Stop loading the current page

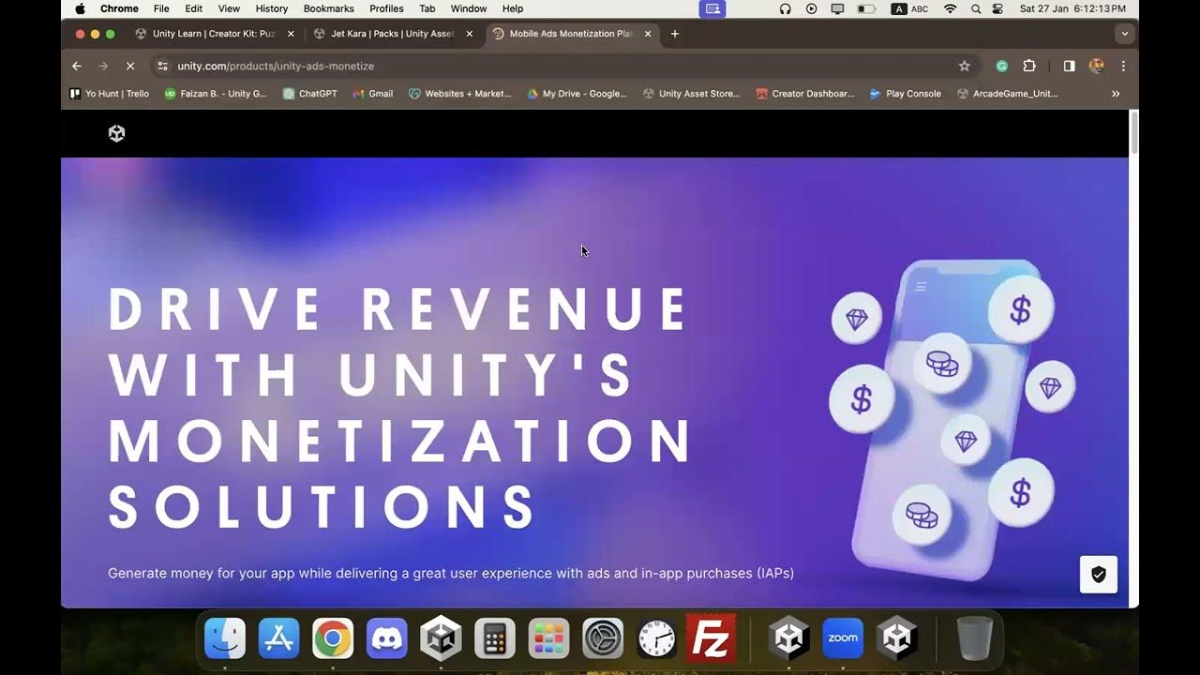click(x=130, y=66)
